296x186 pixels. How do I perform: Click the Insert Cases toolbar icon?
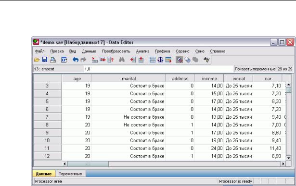(133, 60)
